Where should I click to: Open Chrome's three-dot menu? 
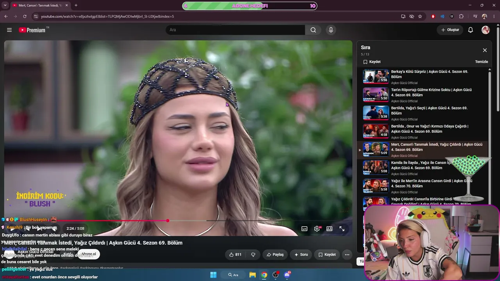pos(494,16)
